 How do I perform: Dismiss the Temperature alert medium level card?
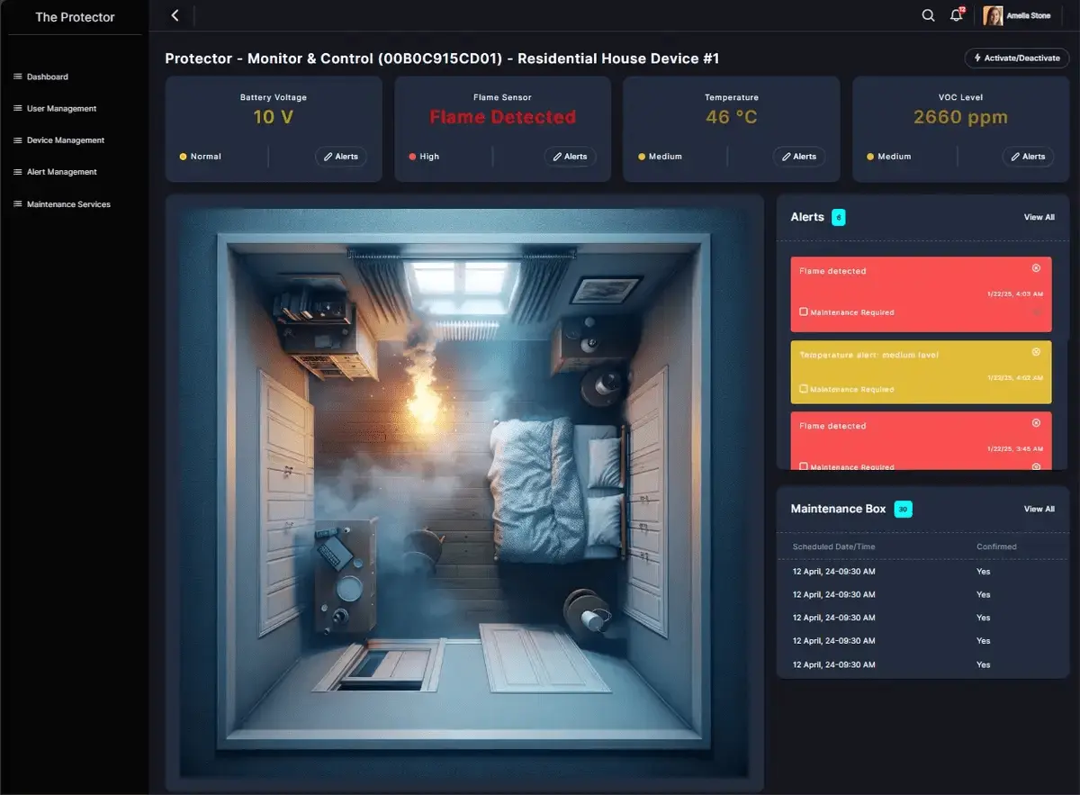click(x=1036, y=352)
